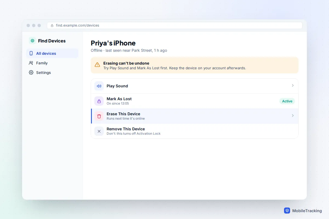Click the people icon beside Family
The image size is (329, 219).
click(31, 63)
